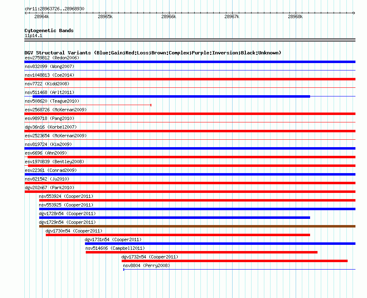Click the chr11:28963726..28968930 coordinates label
The image size is (367, 298).
click(x=54, y=9)
